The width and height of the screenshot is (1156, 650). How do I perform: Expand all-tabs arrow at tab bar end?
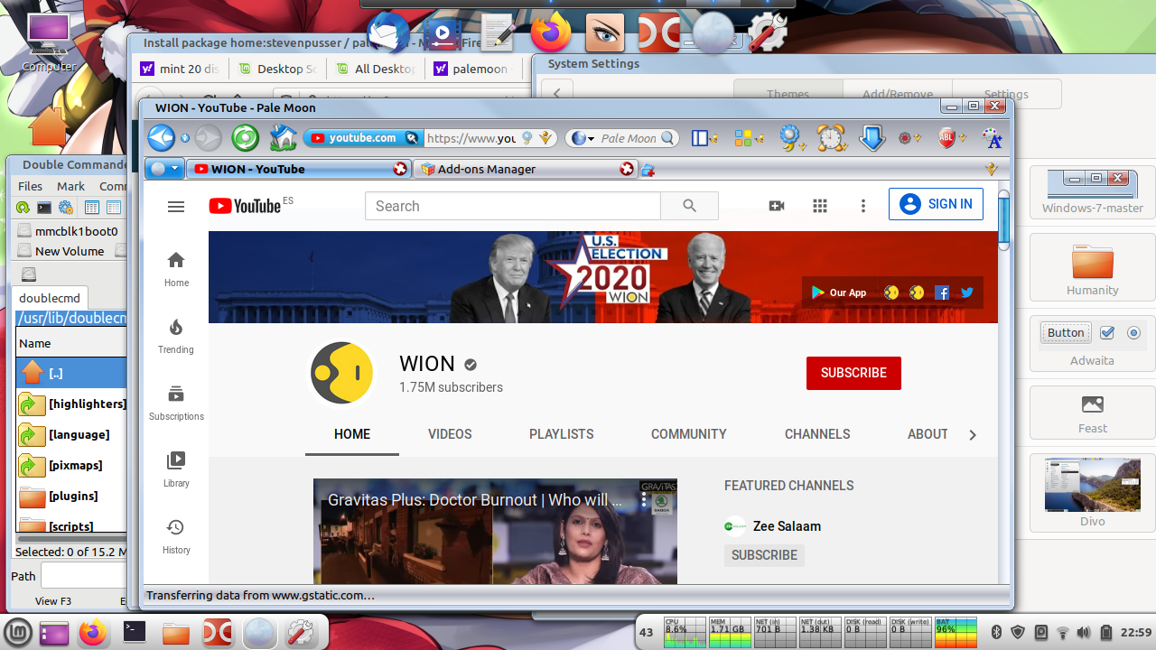(991, 170)
